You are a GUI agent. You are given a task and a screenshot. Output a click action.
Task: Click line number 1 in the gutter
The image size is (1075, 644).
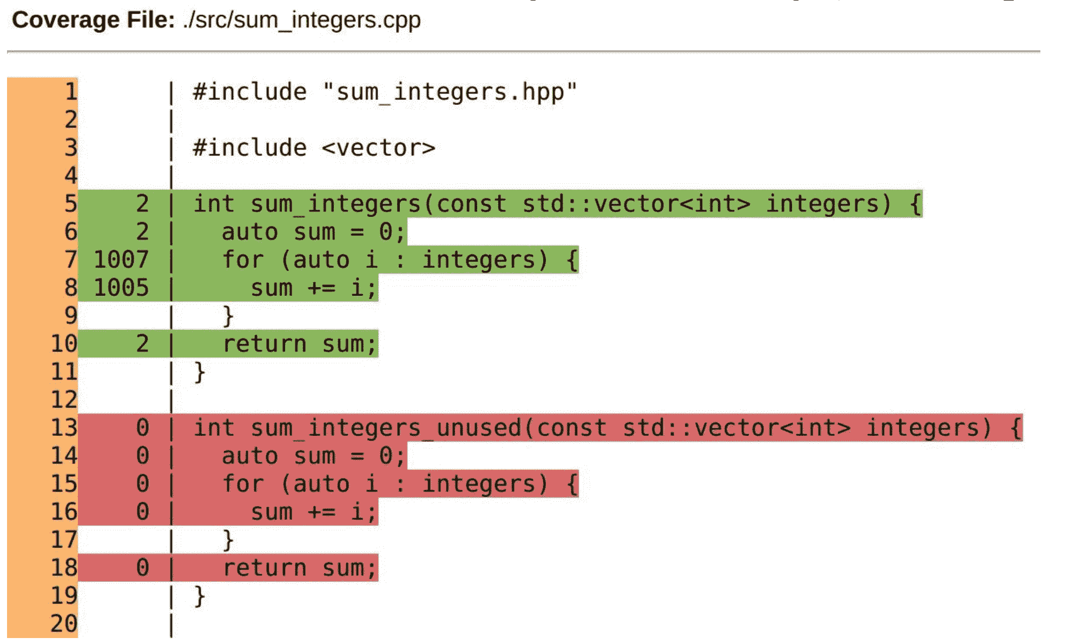[71, 92]
